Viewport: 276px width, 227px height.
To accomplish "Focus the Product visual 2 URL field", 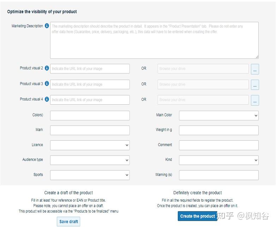I will (90, 69).
